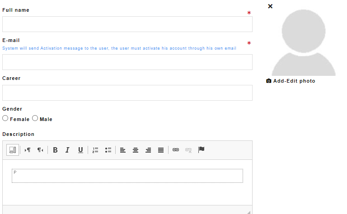Center align the description text
This screenshot has height=214, width=347.
136,150
